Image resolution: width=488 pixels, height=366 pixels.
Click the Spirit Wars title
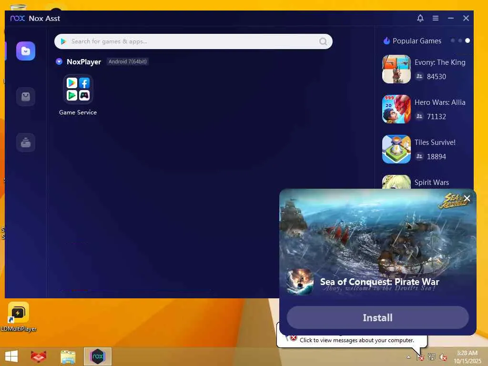pos(431,183)
